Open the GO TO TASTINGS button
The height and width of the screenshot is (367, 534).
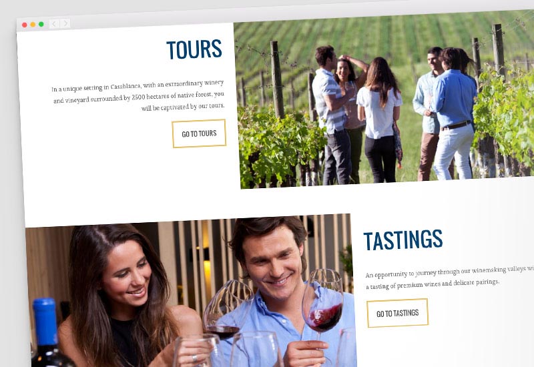point(397,313)
